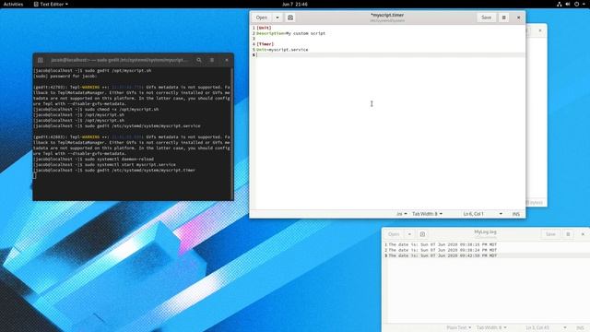Click third log line ending 09:42:58 PM

pos(442,255)
